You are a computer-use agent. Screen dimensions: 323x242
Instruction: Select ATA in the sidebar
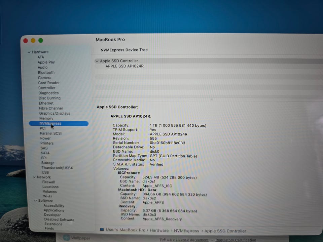pyautogui.click(x=41, y=57)
